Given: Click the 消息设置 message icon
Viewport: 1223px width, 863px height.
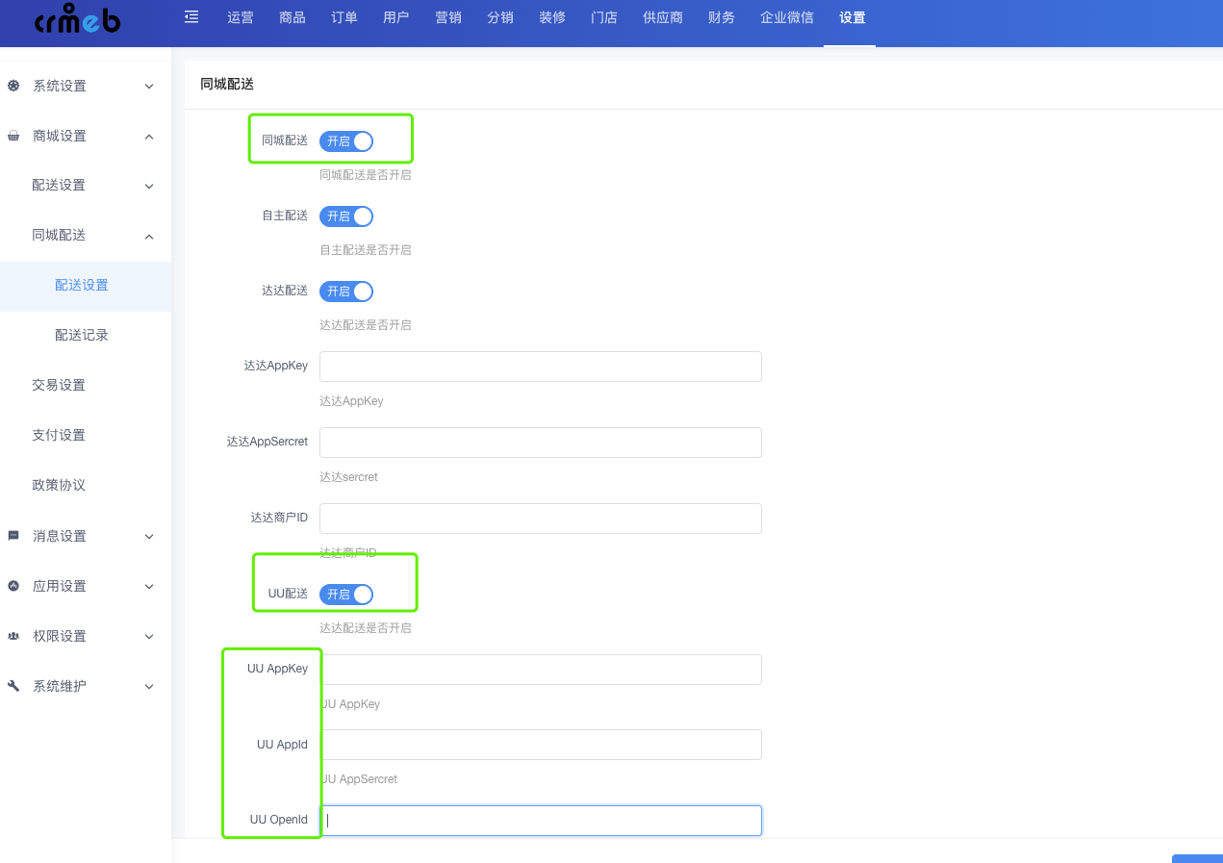Looking at the screenshot, I should (x=13, y=536).
